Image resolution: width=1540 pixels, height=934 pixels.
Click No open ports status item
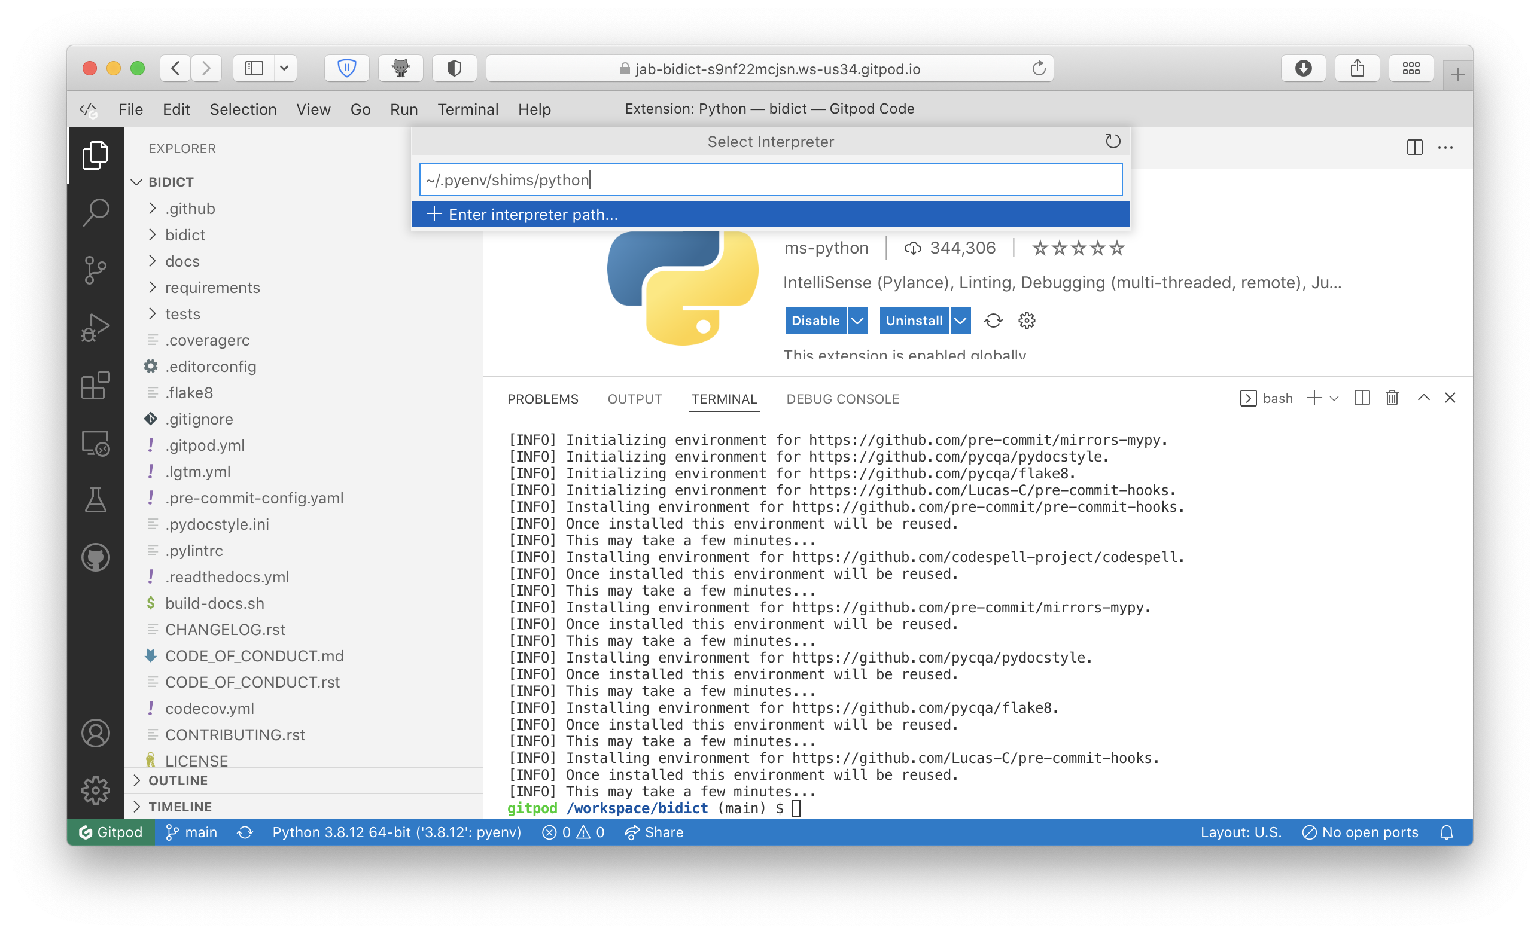(x=1360, y=832)
